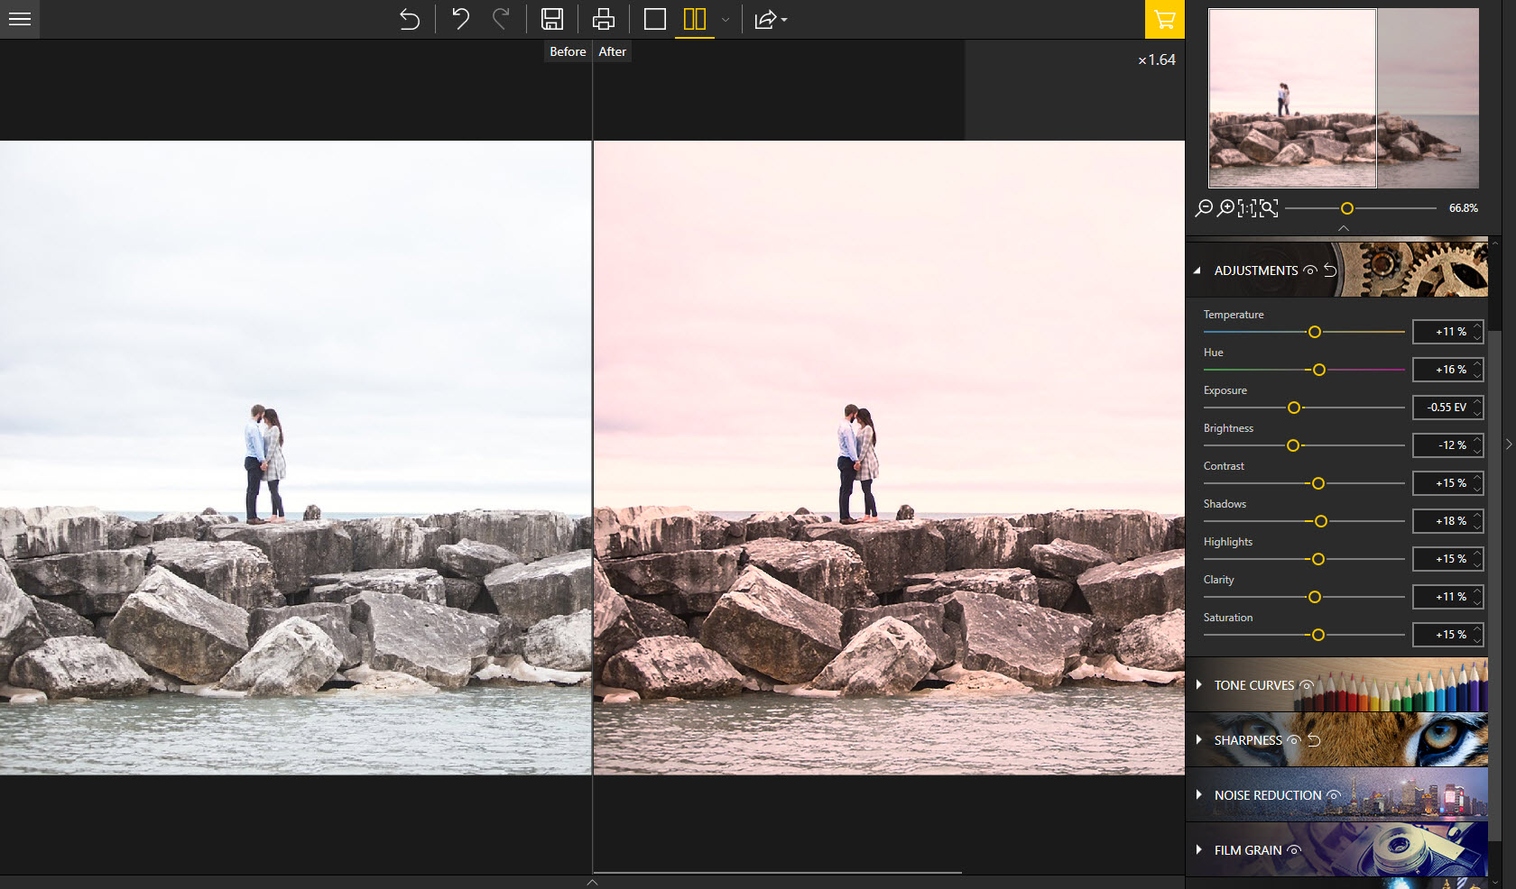Click the zoom out magnifier icon
The height and width of the screenshot is (889, 1516).
pyautogui.click(x=1204, y=208)
